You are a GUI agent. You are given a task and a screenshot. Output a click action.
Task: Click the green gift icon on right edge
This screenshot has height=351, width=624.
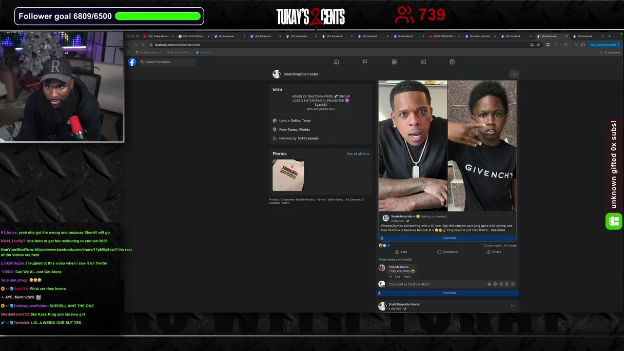pos(614,221)
